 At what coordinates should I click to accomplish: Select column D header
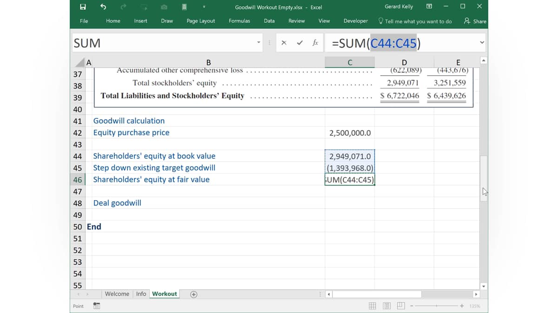[x=404, y=63]
